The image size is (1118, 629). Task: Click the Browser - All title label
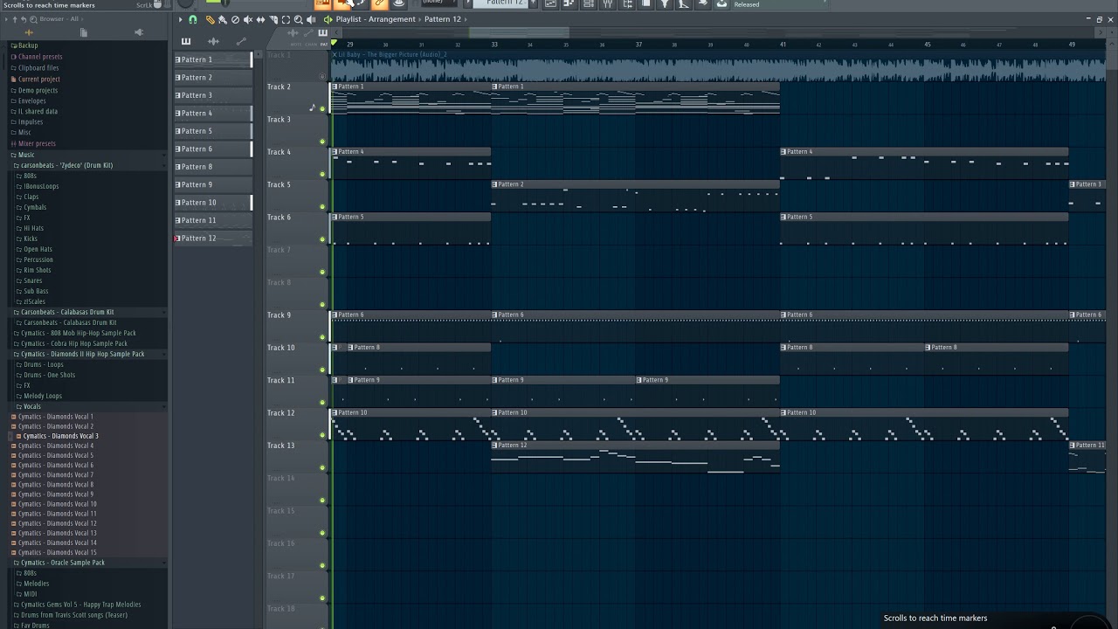coord(59,19)
